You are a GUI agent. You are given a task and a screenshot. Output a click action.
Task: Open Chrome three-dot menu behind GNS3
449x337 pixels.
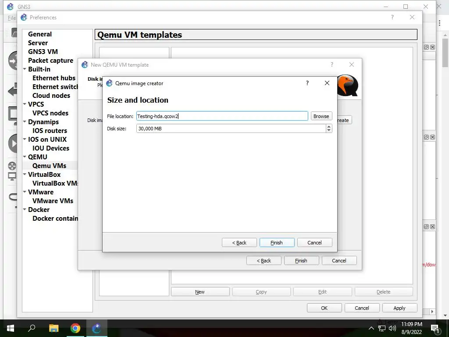tap(439, 23)
